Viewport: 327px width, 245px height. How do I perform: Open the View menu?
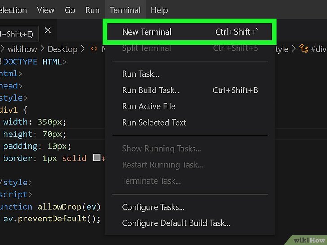(46, 10)
